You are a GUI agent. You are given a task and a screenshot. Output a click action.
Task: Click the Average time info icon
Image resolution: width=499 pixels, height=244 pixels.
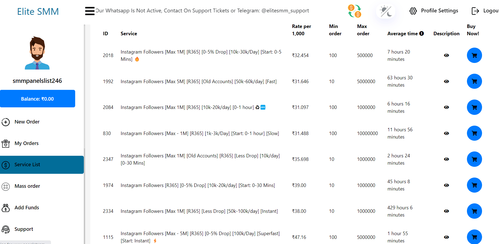(422, 34)
